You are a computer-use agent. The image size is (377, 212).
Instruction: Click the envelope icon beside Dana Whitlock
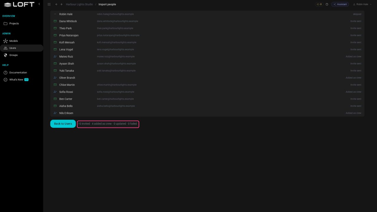click(55, 21)
